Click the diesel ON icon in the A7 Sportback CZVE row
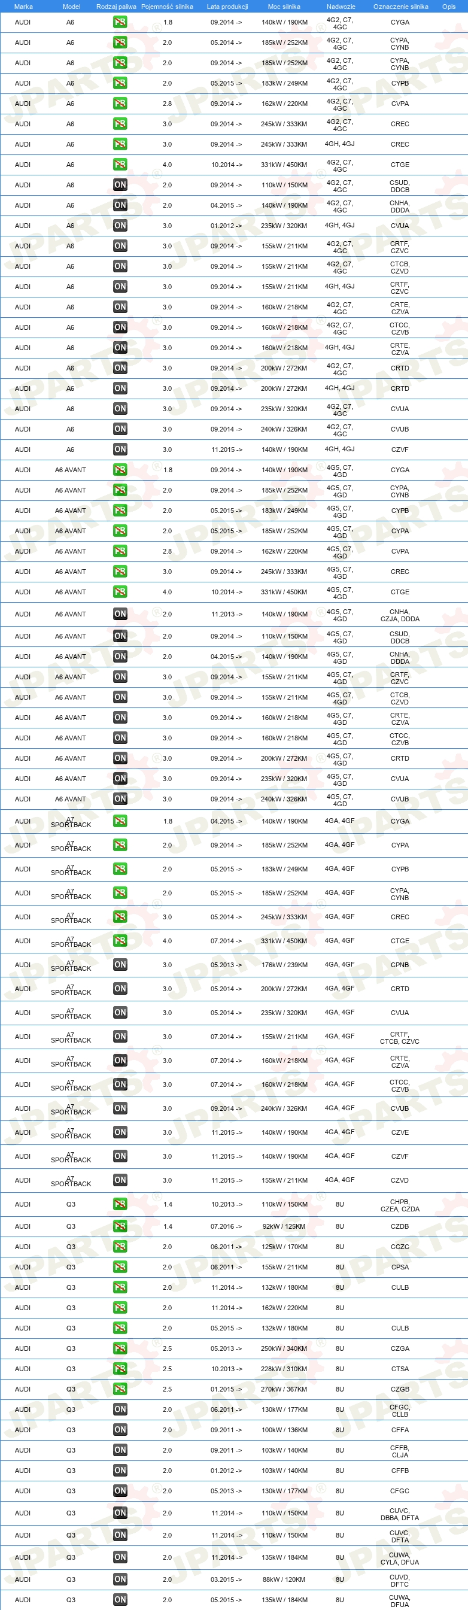Screen dimensions: 468x1610 tap(120, 1132)
